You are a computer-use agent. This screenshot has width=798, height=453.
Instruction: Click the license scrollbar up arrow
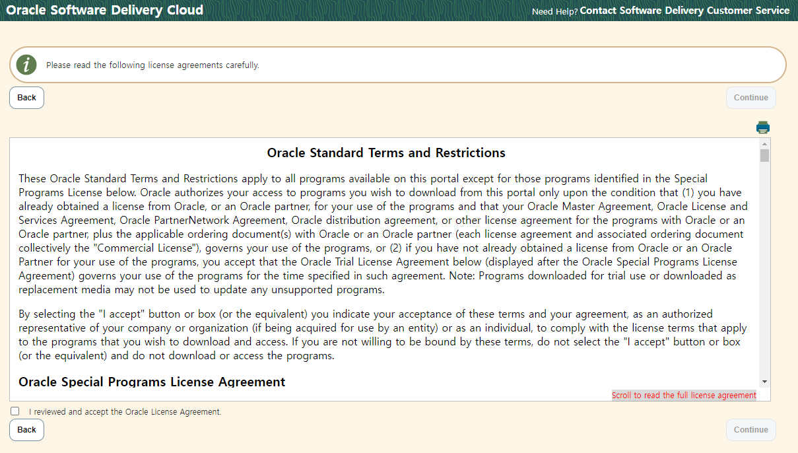point(764,143)
